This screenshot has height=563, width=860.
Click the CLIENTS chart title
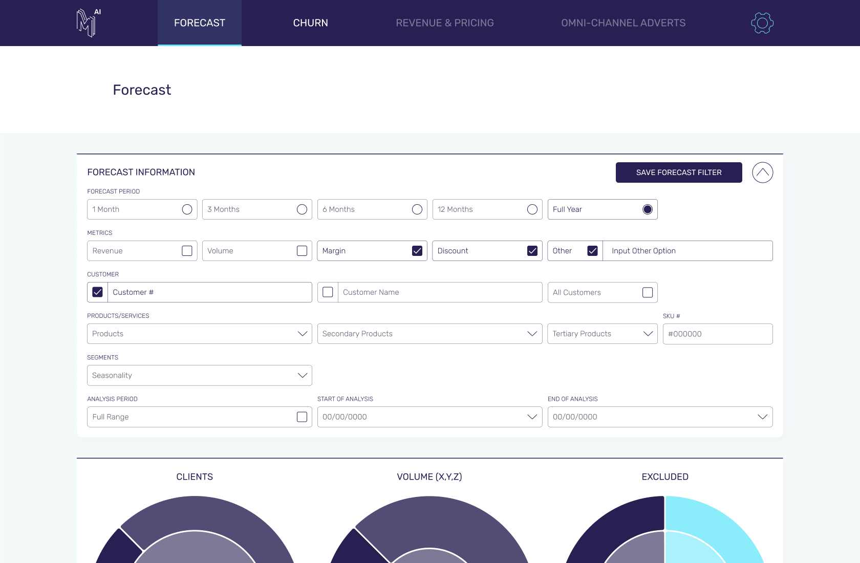pyautogui.click(x=195, y=477)
